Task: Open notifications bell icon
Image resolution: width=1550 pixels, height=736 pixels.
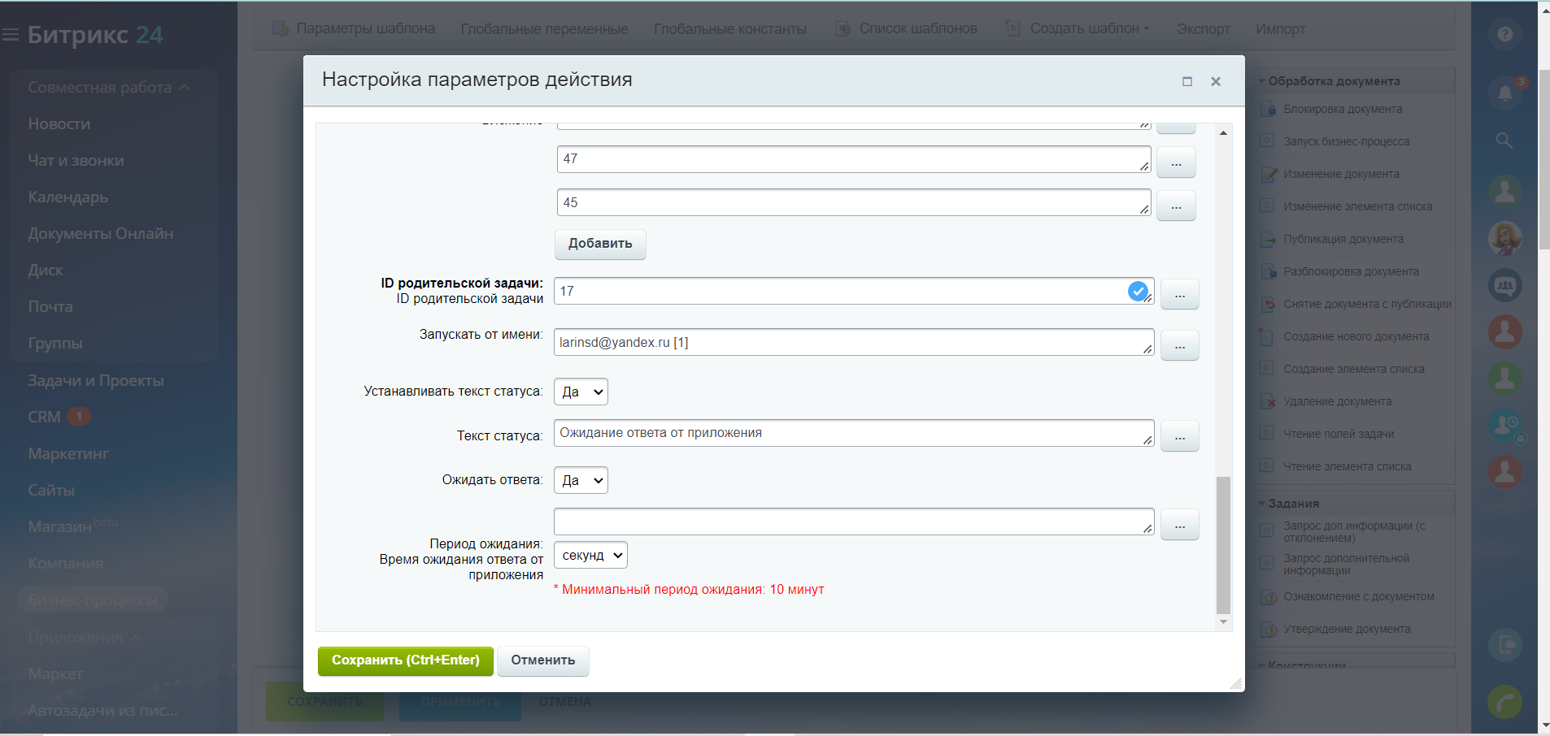Action: (1504, 93)
